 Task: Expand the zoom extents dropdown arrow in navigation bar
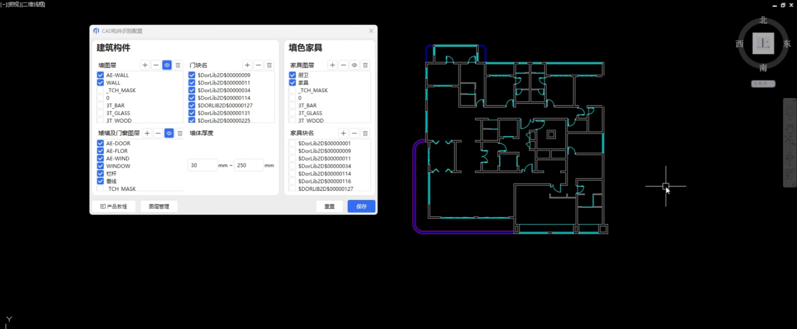click(x=789, y=148)
